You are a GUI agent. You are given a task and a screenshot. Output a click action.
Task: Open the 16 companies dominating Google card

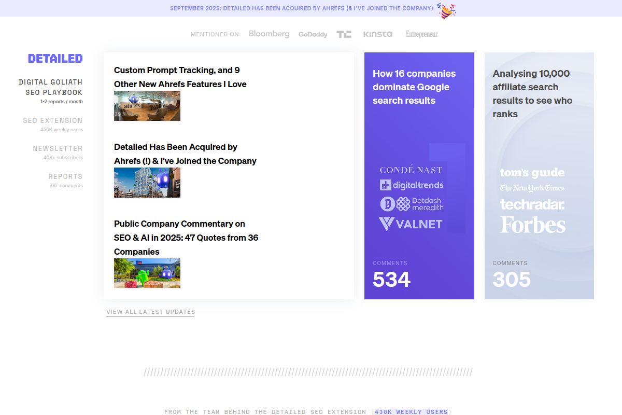(x=419, y=175)
